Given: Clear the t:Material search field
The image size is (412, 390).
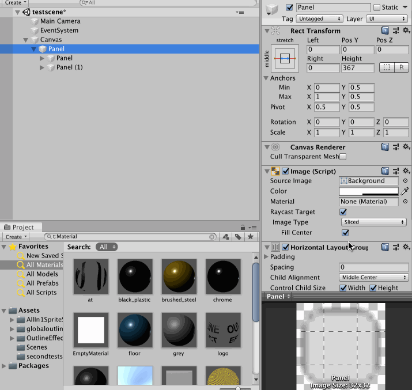Looking at the screenshot, I should tap(212, 237).
